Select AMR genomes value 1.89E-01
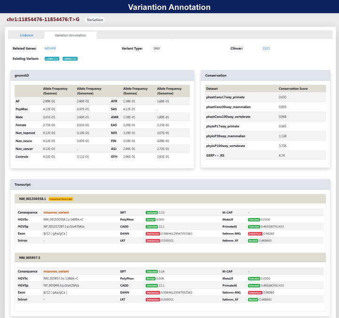 (x=163, y=117)
